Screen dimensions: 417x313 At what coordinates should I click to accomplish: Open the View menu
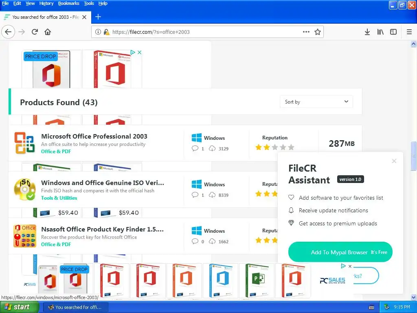pyautogui.click(x=30, y=3)
